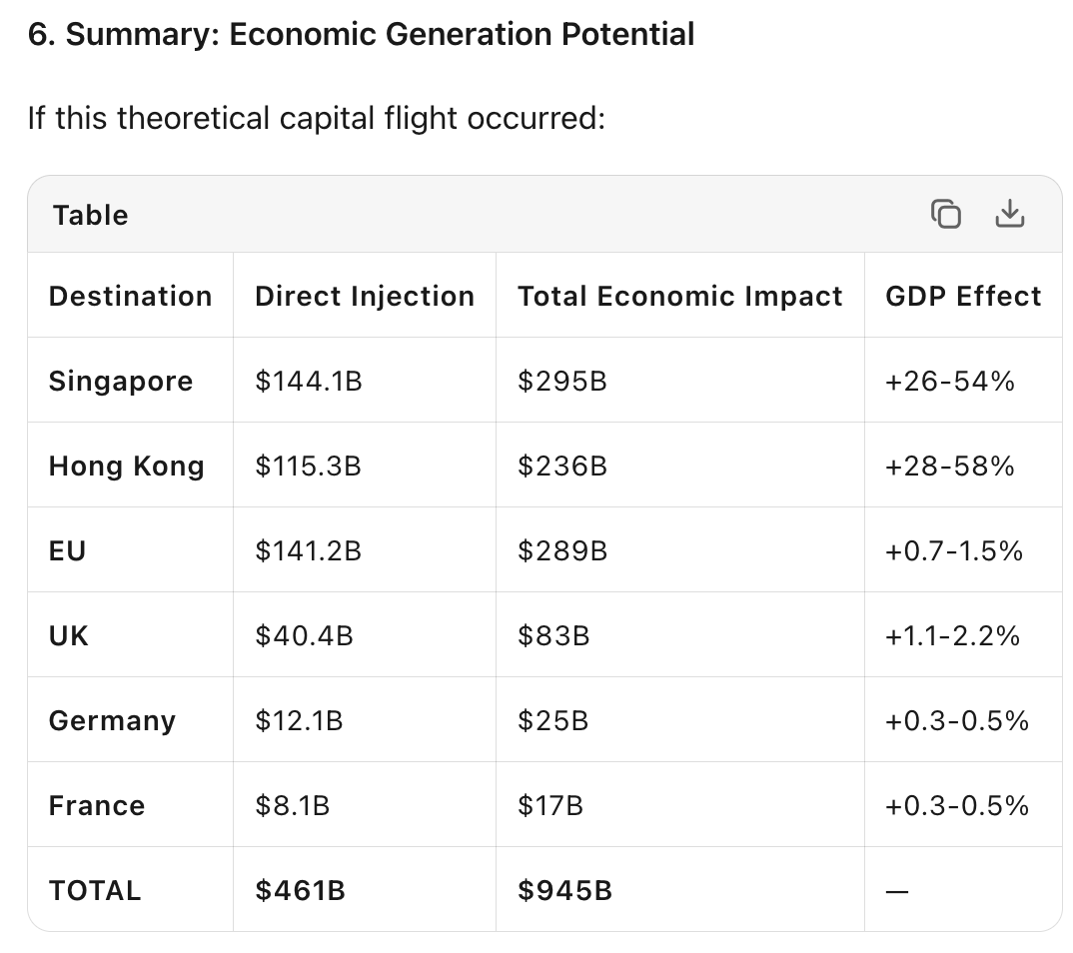Click the Destination column header
This screenshot has height=953, width=1073.
(x=130, y=296)
